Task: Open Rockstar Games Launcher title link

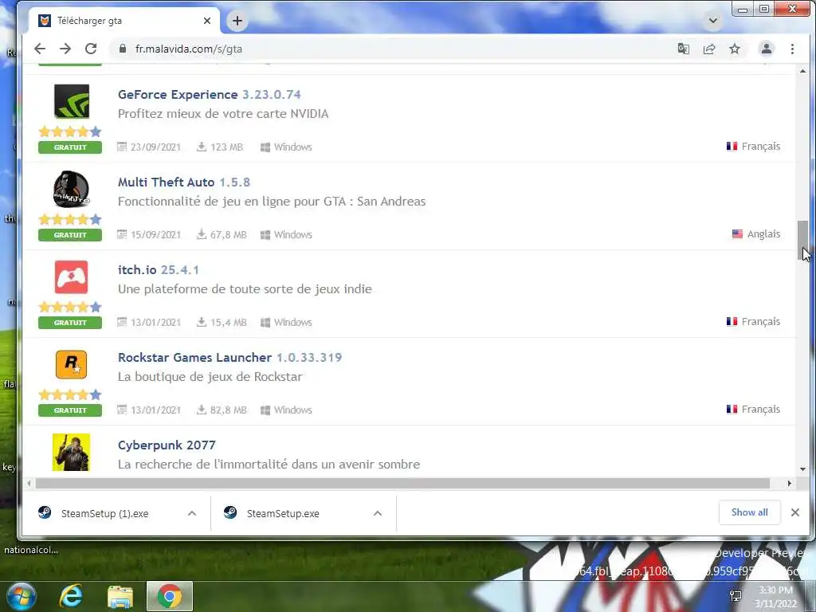Action: 194,358
